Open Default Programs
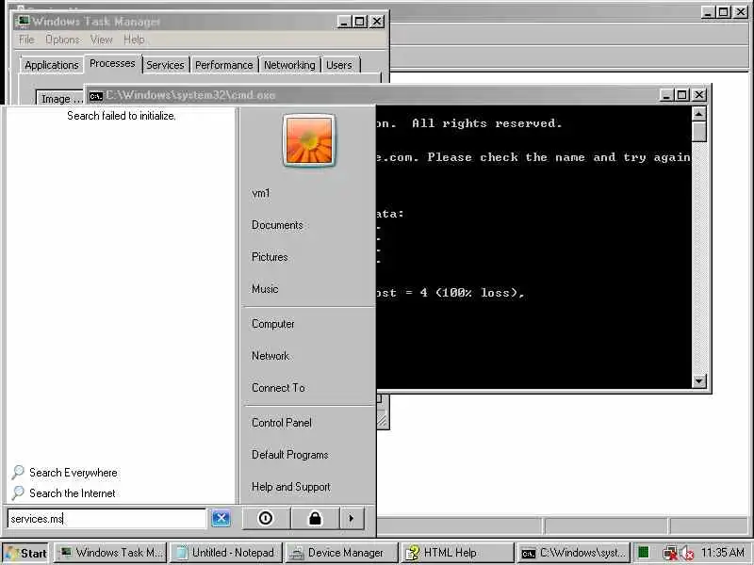 click(x=289, y=455)
